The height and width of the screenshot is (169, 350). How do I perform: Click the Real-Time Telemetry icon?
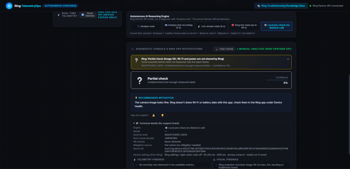click(x=59, y=15)
